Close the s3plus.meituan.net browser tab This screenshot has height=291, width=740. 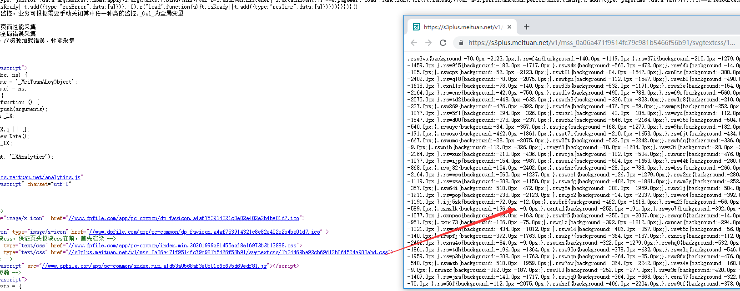[509, 27]
